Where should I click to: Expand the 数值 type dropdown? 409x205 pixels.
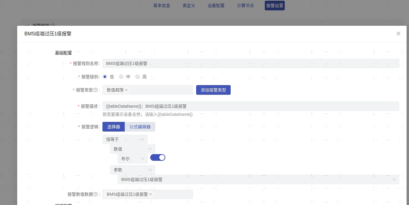click(132, 149)
